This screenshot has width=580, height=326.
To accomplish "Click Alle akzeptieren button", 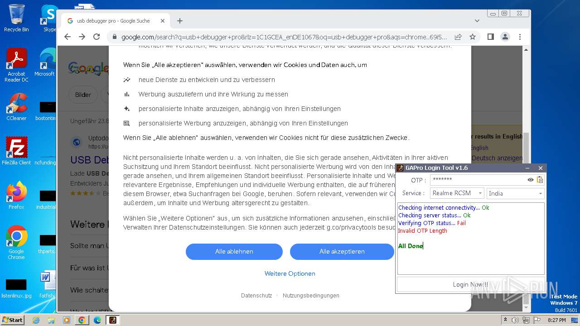I will tap(342, 252).
